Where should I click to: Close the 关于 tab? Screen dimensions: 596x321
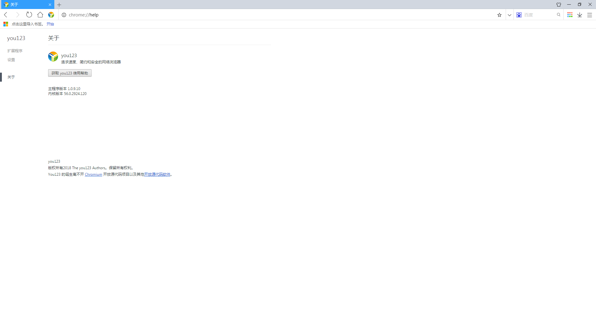coord(50,5)
